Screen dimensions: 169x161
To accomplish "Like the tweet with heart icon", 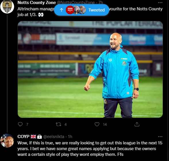I will [x=97, y=124].
